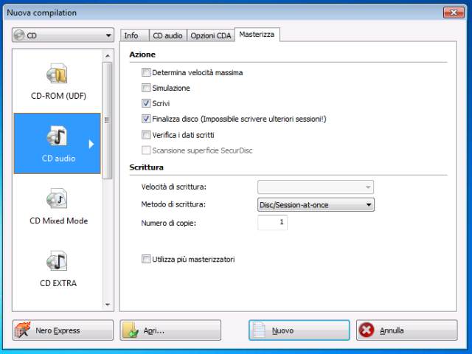This screenshot has width=472, height=354.
Task: Choose the CD EXTRA disc icon
Action: tap(57, 261)
